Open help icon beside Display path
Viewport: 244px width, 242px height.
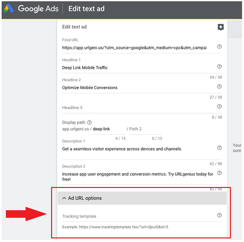[89, 123]
